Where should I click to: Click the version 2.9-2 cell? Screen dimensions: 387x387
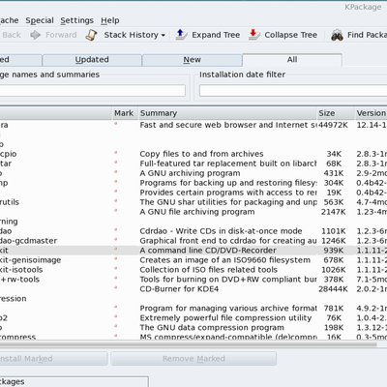pyautogui.click(x=372, y=173)
